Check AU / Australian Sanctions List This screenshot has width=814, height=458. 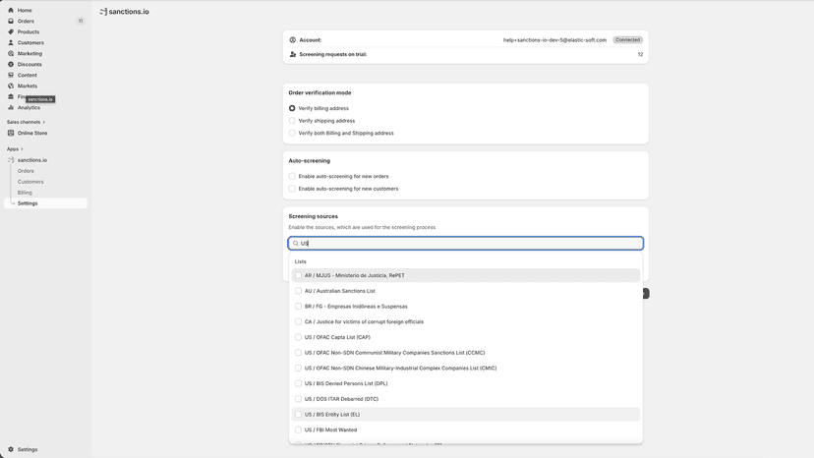[299, 291]
